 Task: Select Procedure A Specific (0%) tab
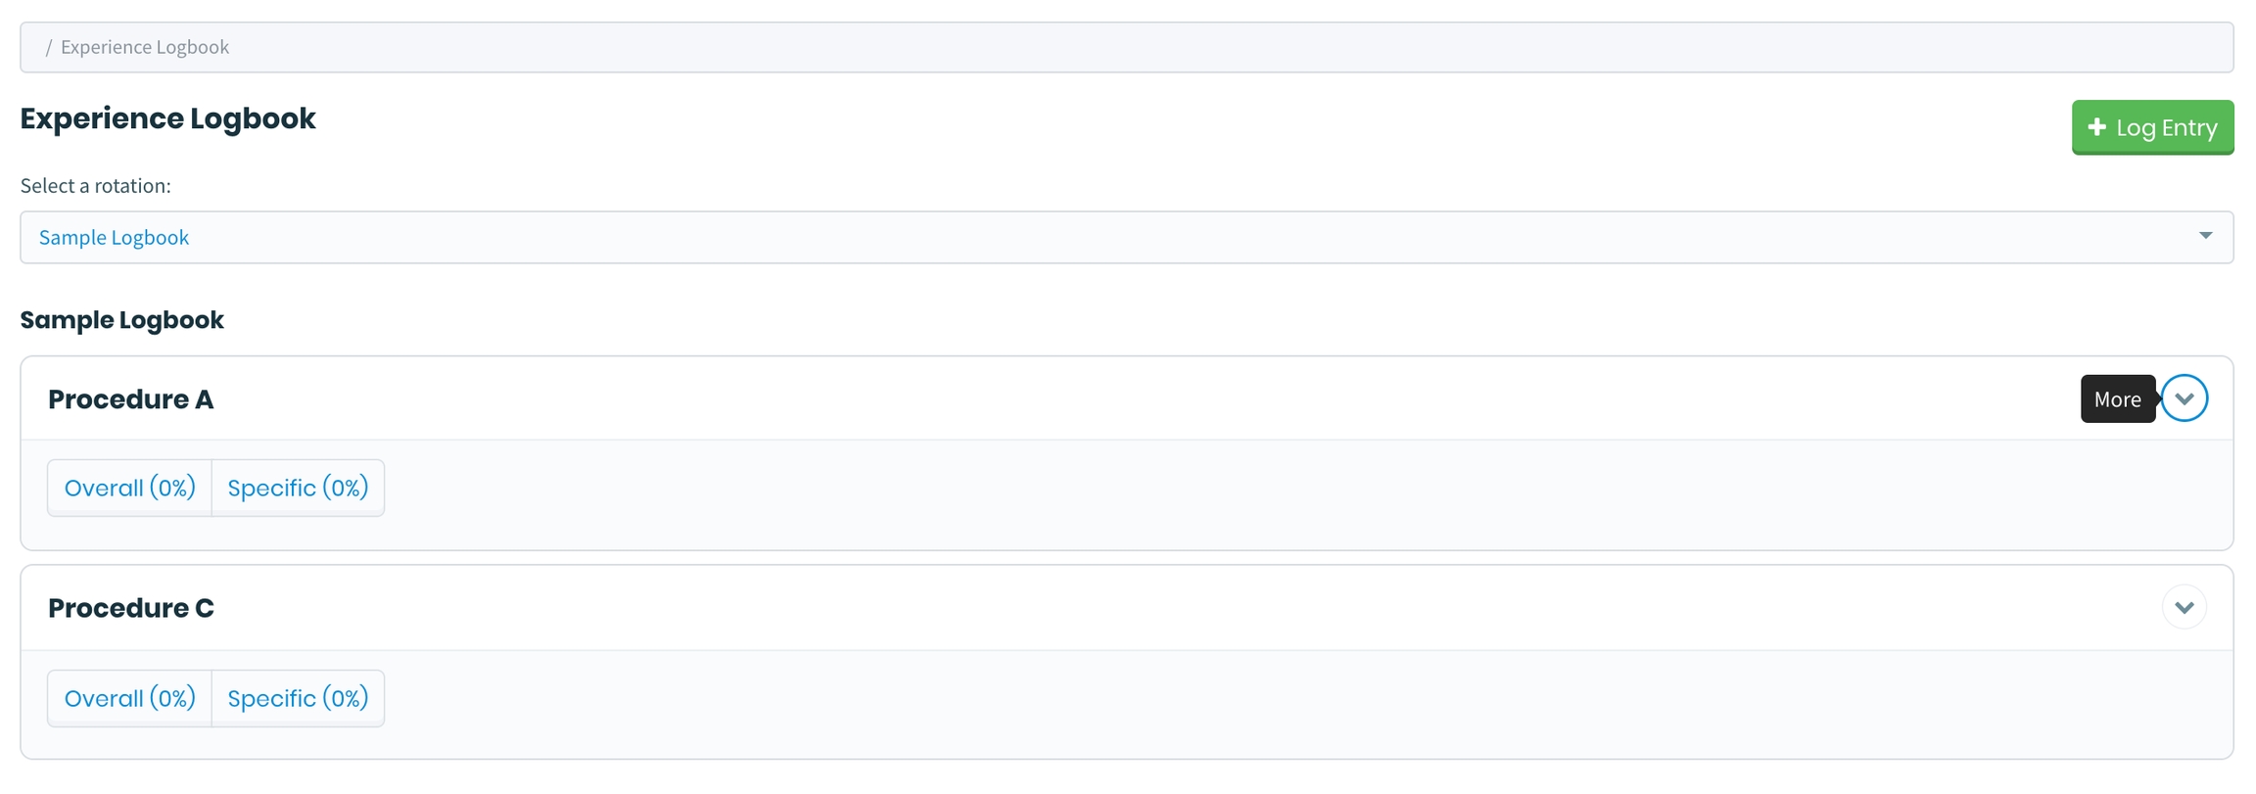(298, 488)
